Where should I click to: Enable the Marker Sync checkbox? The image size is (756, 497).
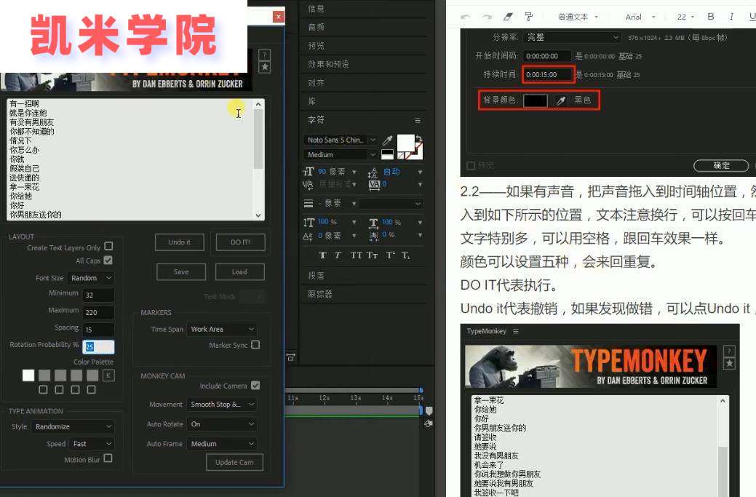pos(255,345)
